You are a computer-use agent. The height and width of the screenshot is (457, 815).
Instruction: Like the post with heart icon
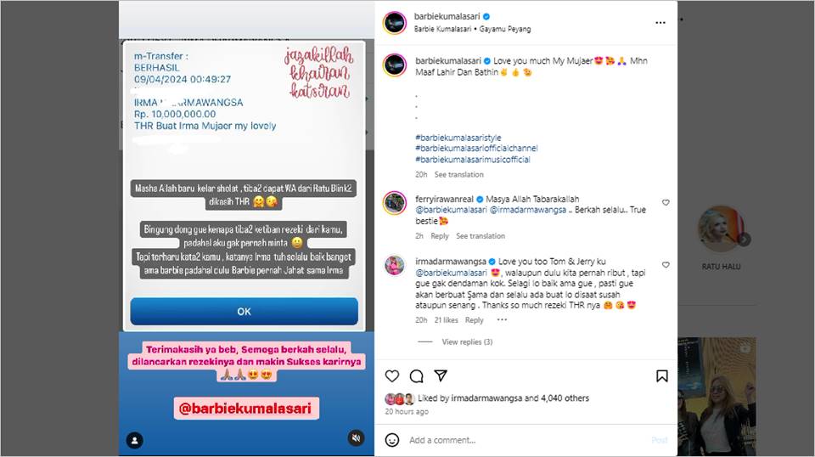(392, 376)
